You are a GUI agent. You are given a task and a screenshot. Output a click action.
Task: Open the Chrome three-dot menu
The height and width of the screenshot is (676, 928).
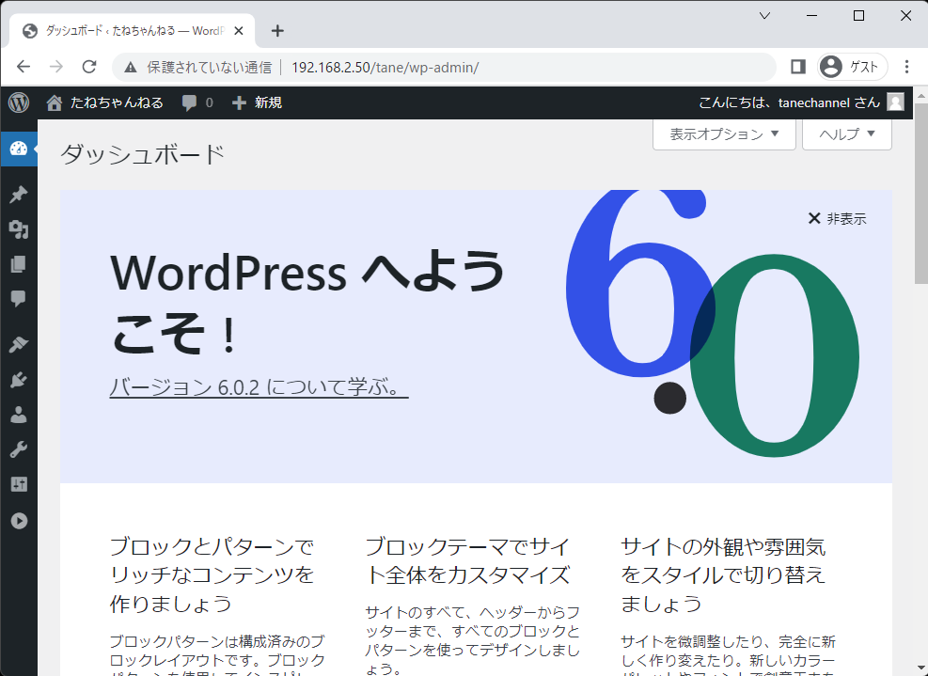tap(906, 67)
